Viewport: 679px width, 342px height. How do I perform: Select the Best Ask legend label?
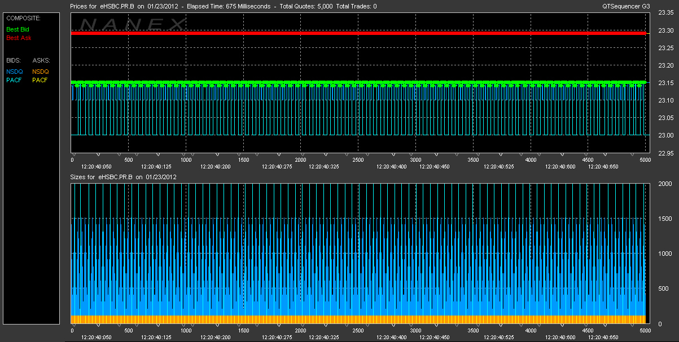(x=19, y=38)
